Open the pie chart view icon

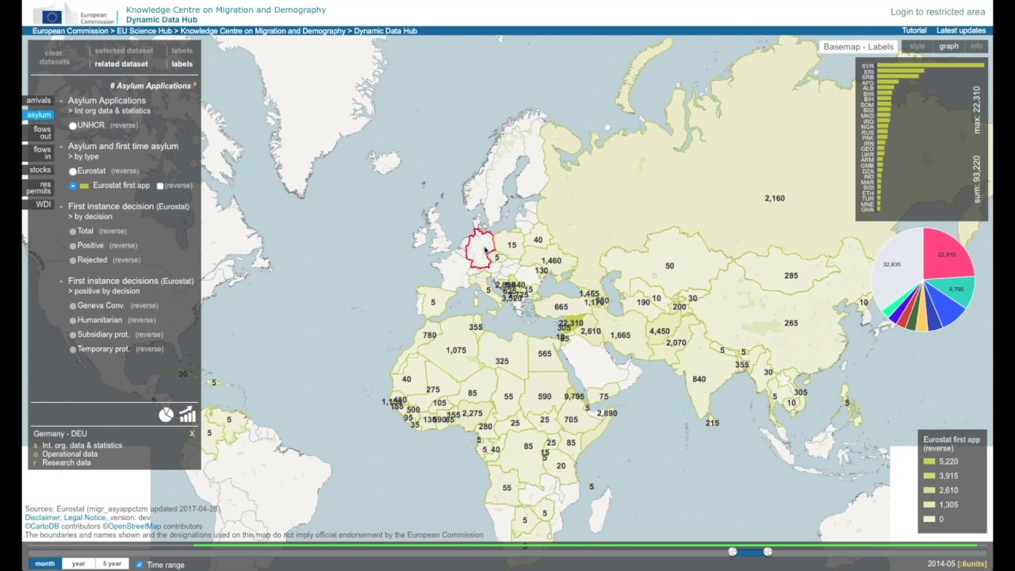pyautogui.click(x=166, y=414)
